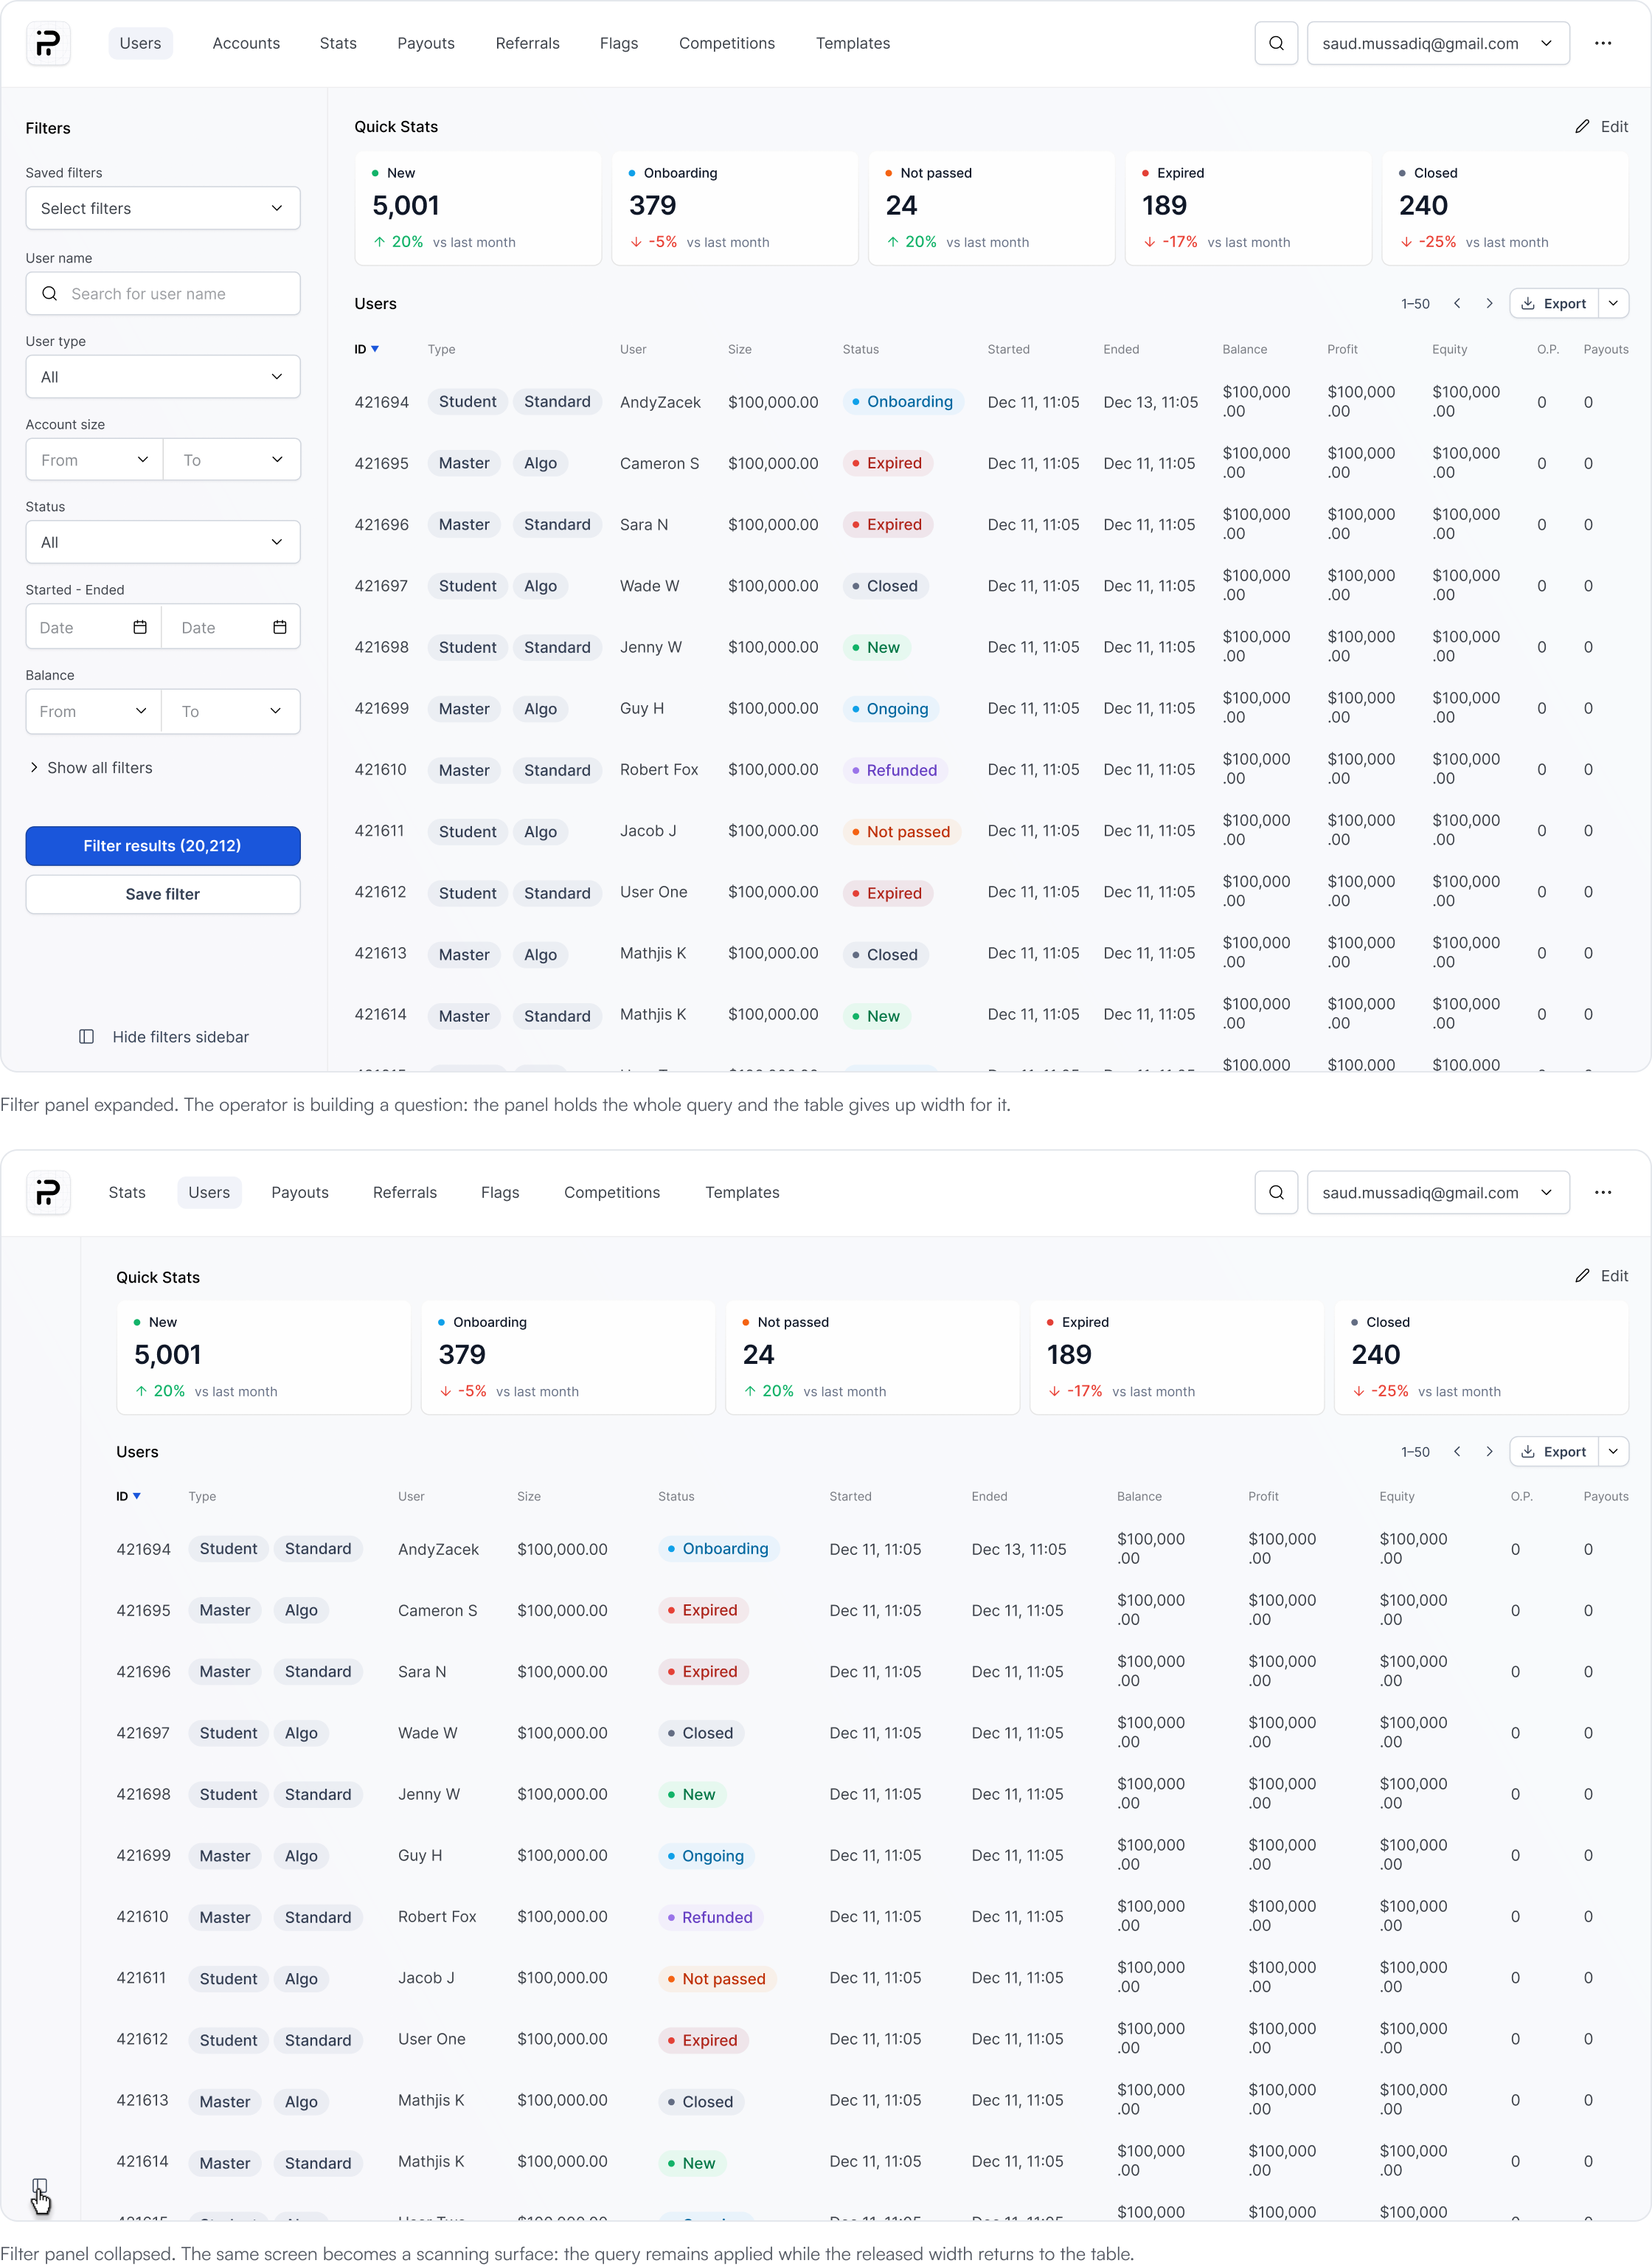Open the Stats tab in the bottom screen

[x=127, y=1192]
